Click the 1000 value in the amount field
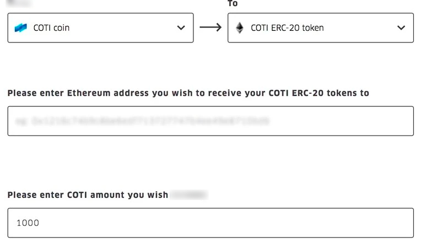 point(28,223)
